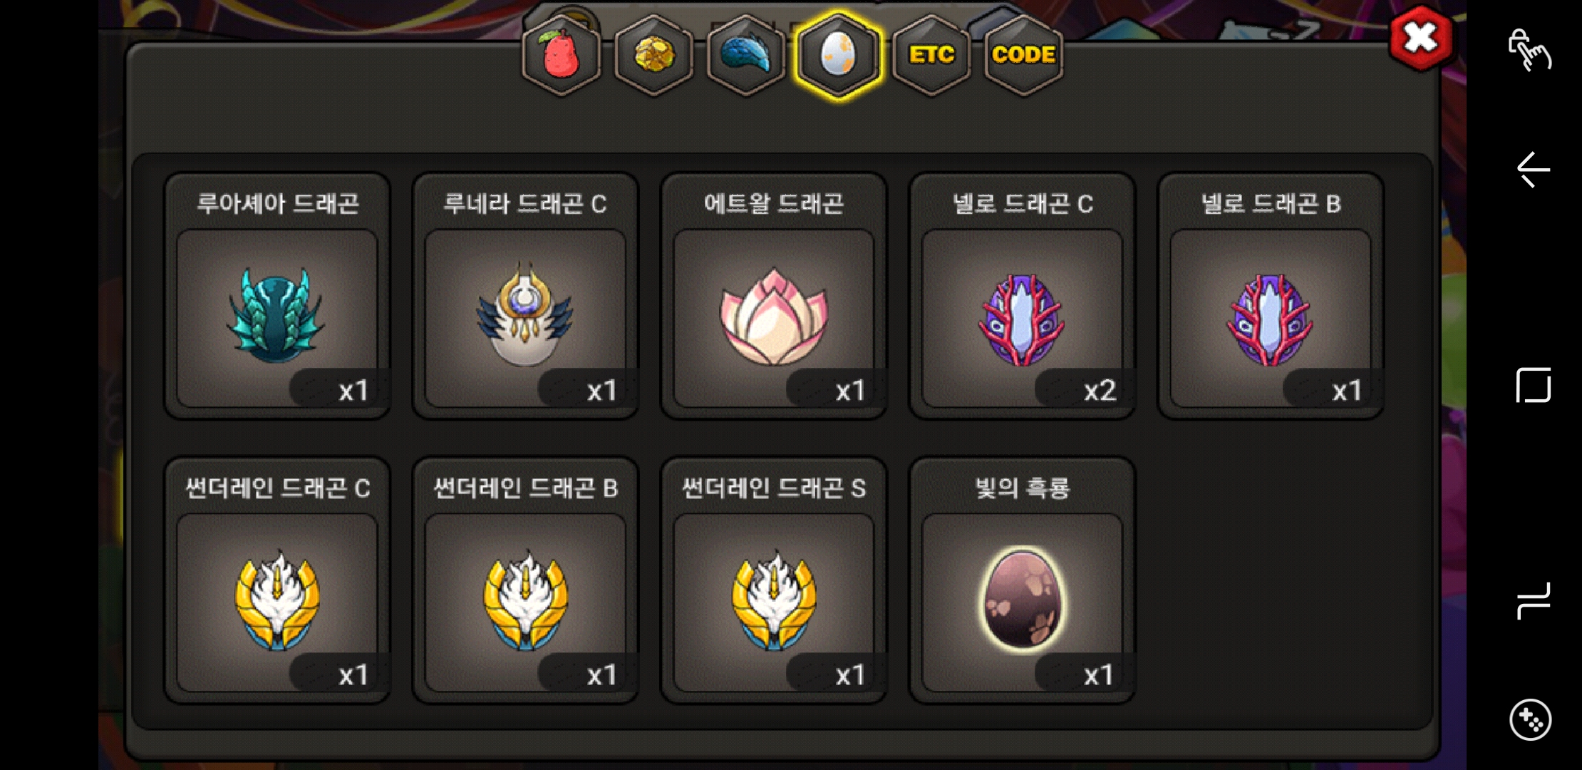Tap the Android home square icon
Viewport: 1582px width, 770px height.
(1533, 386)
